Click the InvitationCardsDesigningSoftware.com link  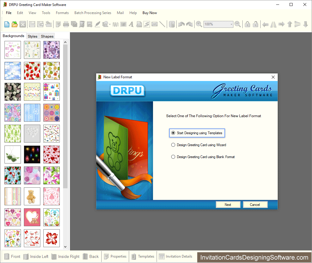[254, 257]
